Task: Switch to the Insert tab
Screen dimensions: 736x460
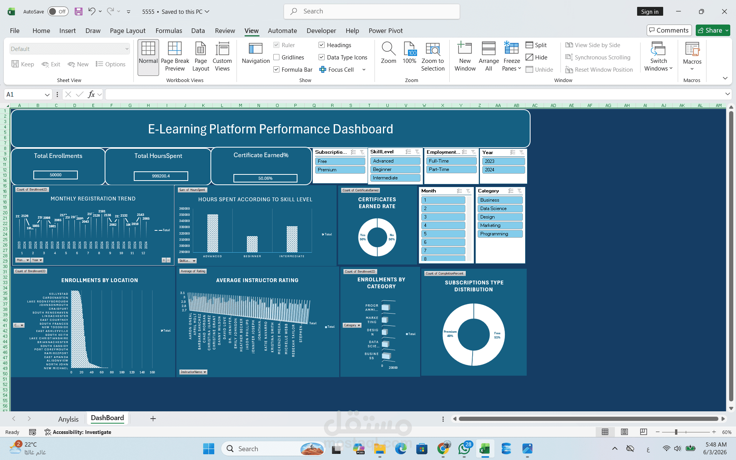Action: 67,31
